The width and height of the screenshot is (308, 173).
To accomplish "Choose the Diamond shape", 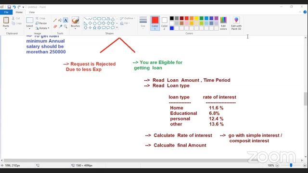I will (x=90, y=24).
